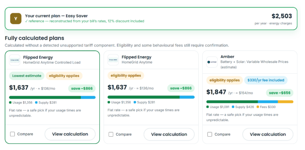Click save ~$866 badge on middle card
Viewport: 305px width, 150px height.
tap(181, 88)
